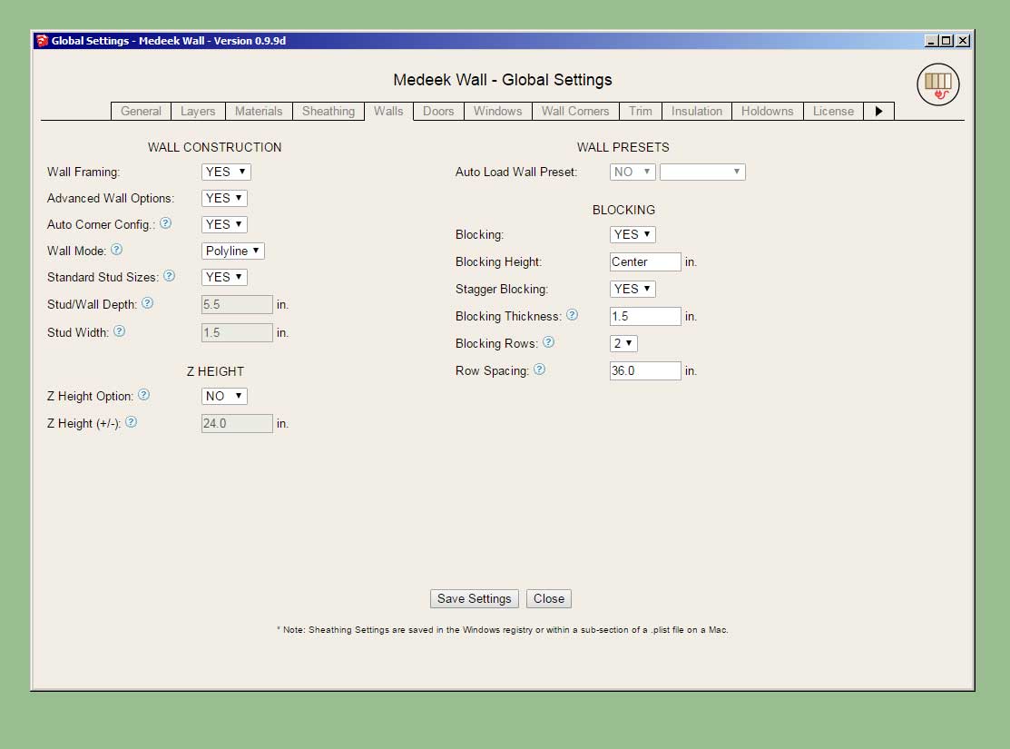
Task: Minimize the Global Settings window
Action: click(x=931, y=41)
